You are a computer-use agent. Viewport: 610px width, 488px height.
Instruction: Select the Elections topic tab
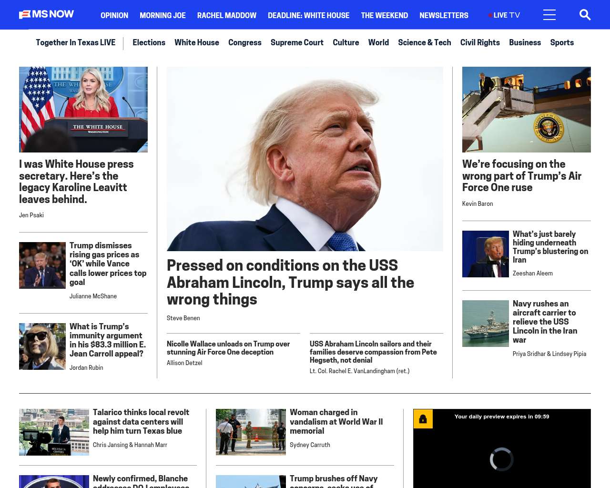pyautogui.click(x=149, y=42)
